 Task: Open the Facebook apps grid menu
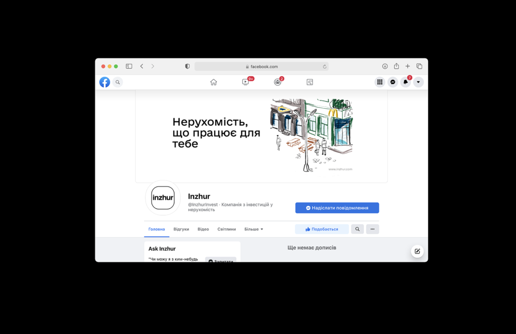380,82
